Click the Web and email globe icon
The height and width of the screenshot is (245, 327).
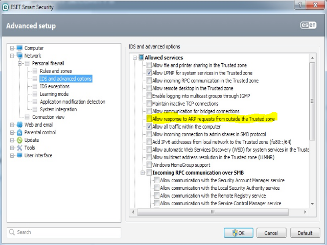tap(19, 125)
